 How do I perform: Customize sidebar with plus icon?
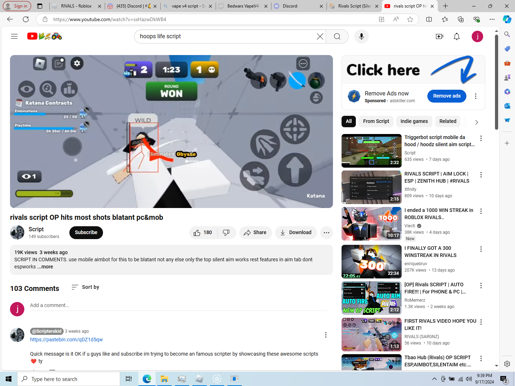507,143
